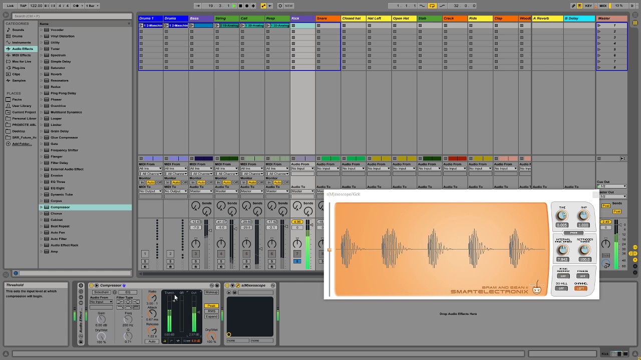The image size is (641, 360).
Task: Click the Audio Effect Rack activator
Action: pos(81,285)
